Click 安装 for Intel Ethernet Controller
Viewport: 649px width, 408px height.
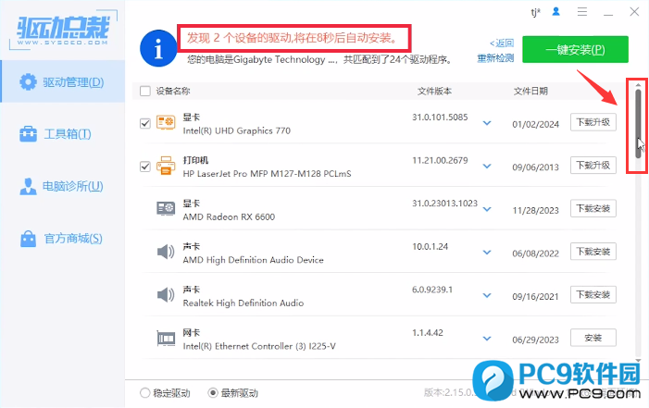click(x=593, y=338)
